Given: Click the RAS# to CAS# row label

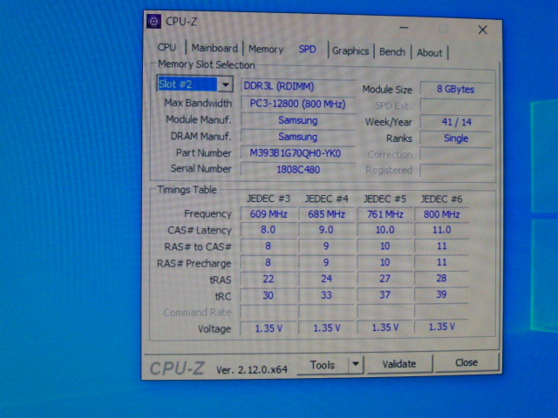Looking at the screenshot, I should click(x=198, y=246).
